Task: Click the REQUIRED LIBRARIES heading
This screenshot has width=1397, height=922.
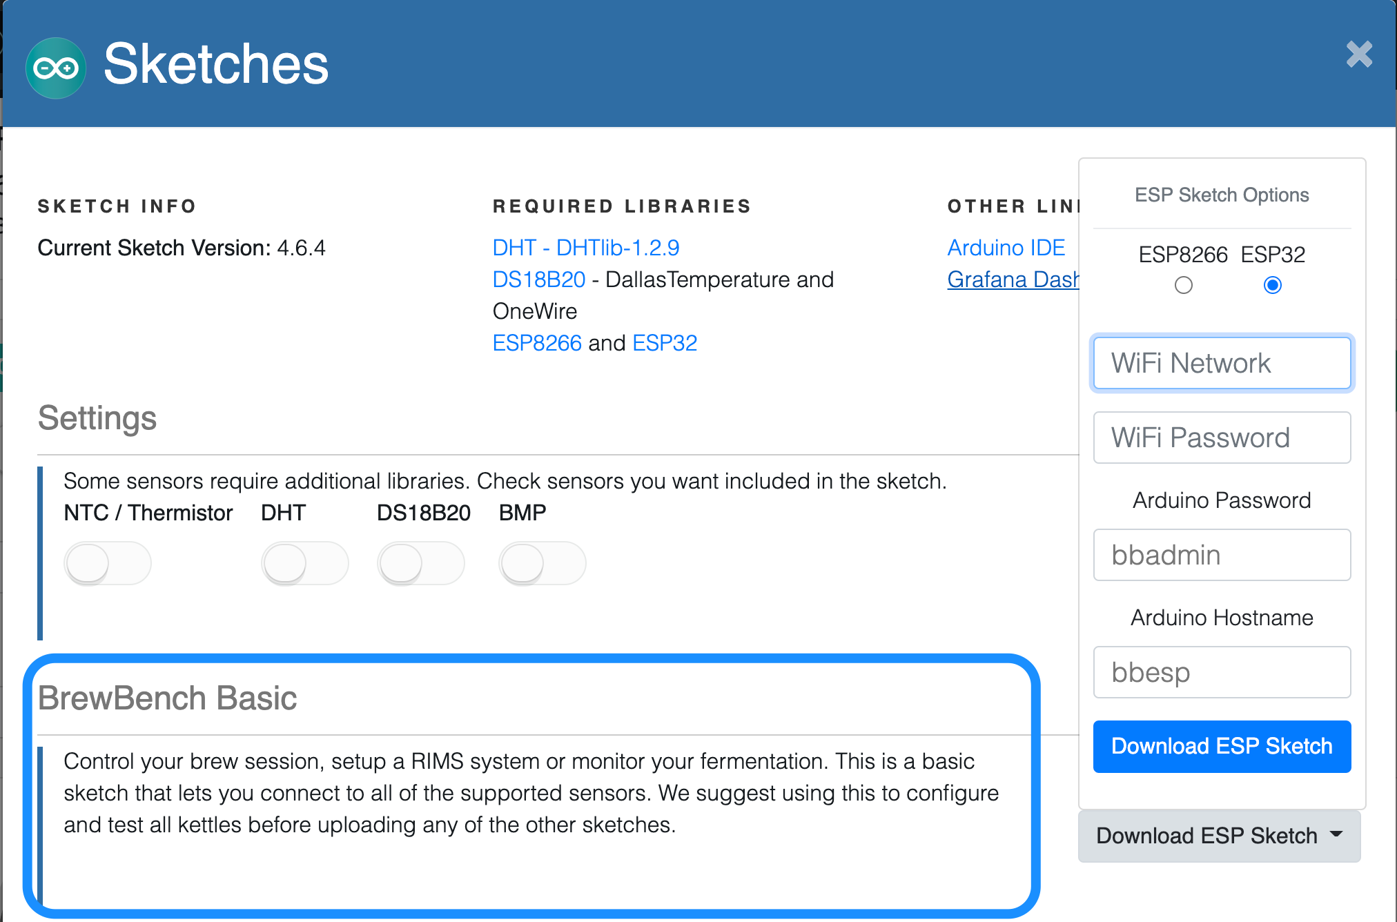Action: pyautogui.click(x=622, y=206)
